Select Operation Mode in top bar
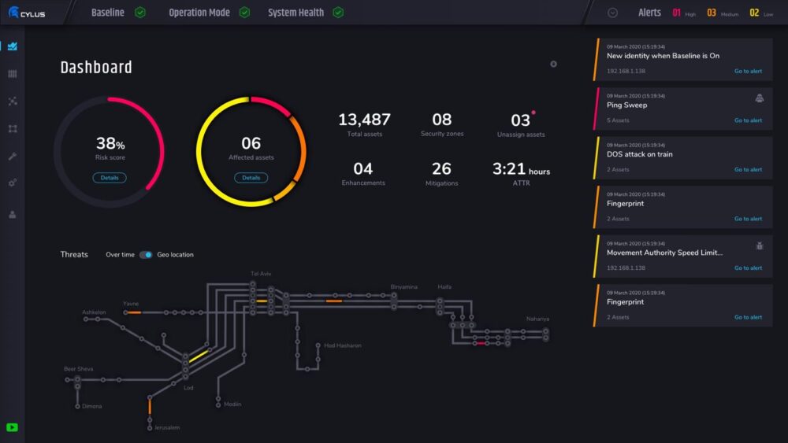 [x=199, y=13]
